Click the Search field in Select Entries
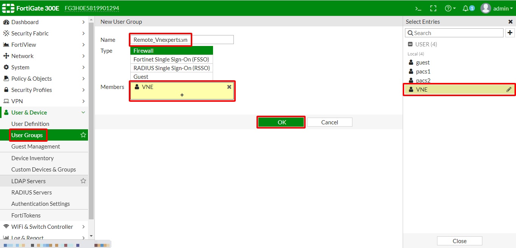This screenshot has width=516, height=248. (453, 33)
